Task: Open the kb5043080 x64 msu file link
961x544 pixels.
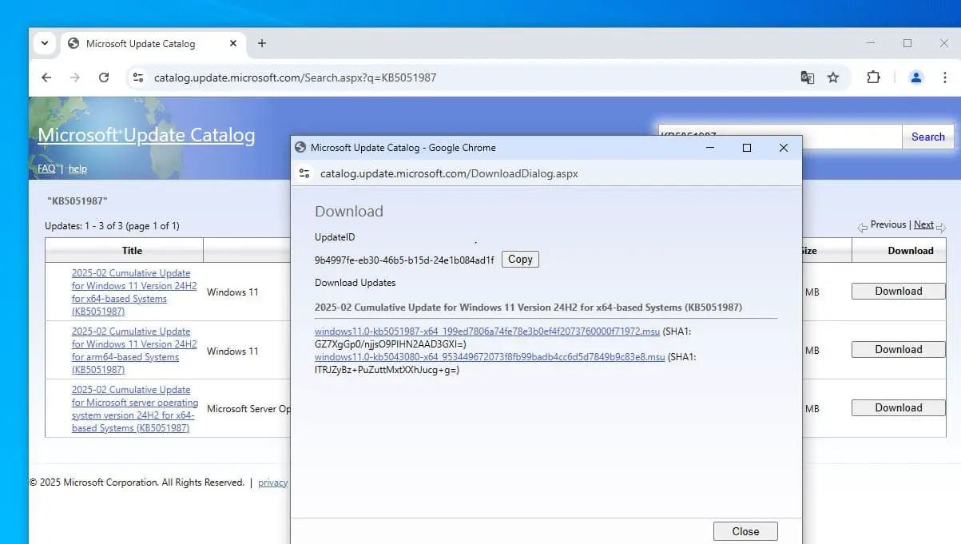Action: point(489,357)
